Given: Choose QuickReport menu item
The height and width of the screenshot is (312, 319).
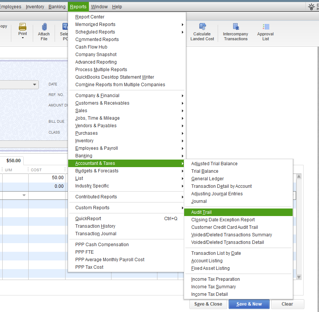Looking at the screenshot, I should 126,219.
